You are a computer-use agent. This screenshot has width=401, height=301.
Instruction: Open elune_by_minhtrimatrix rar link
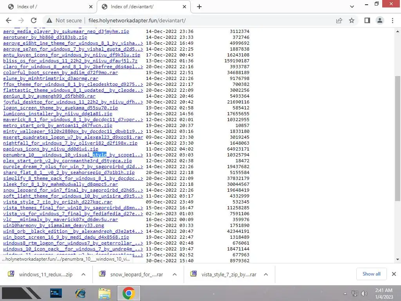[51, 78]
